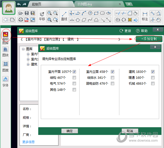Select the triangle shape tool
The width and height of the screenshot is (164, 148).
[x=72, y=20]
